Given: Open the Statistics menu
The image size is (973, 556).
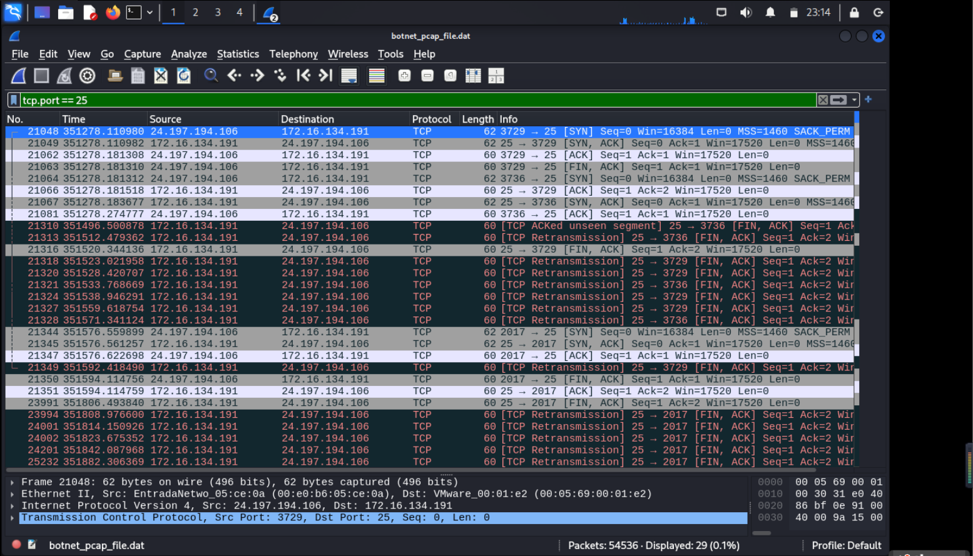Looking at the screenshot, I should (x=238, y=54).
